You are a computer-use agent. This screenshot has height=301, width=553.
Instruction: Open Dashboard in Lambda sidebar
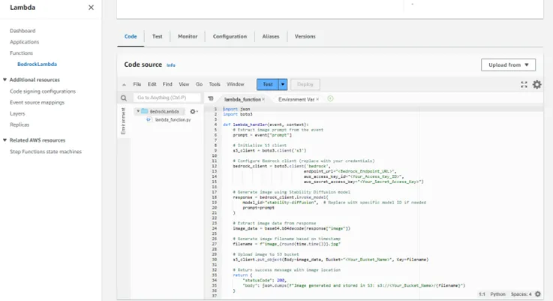coord(23,31)
